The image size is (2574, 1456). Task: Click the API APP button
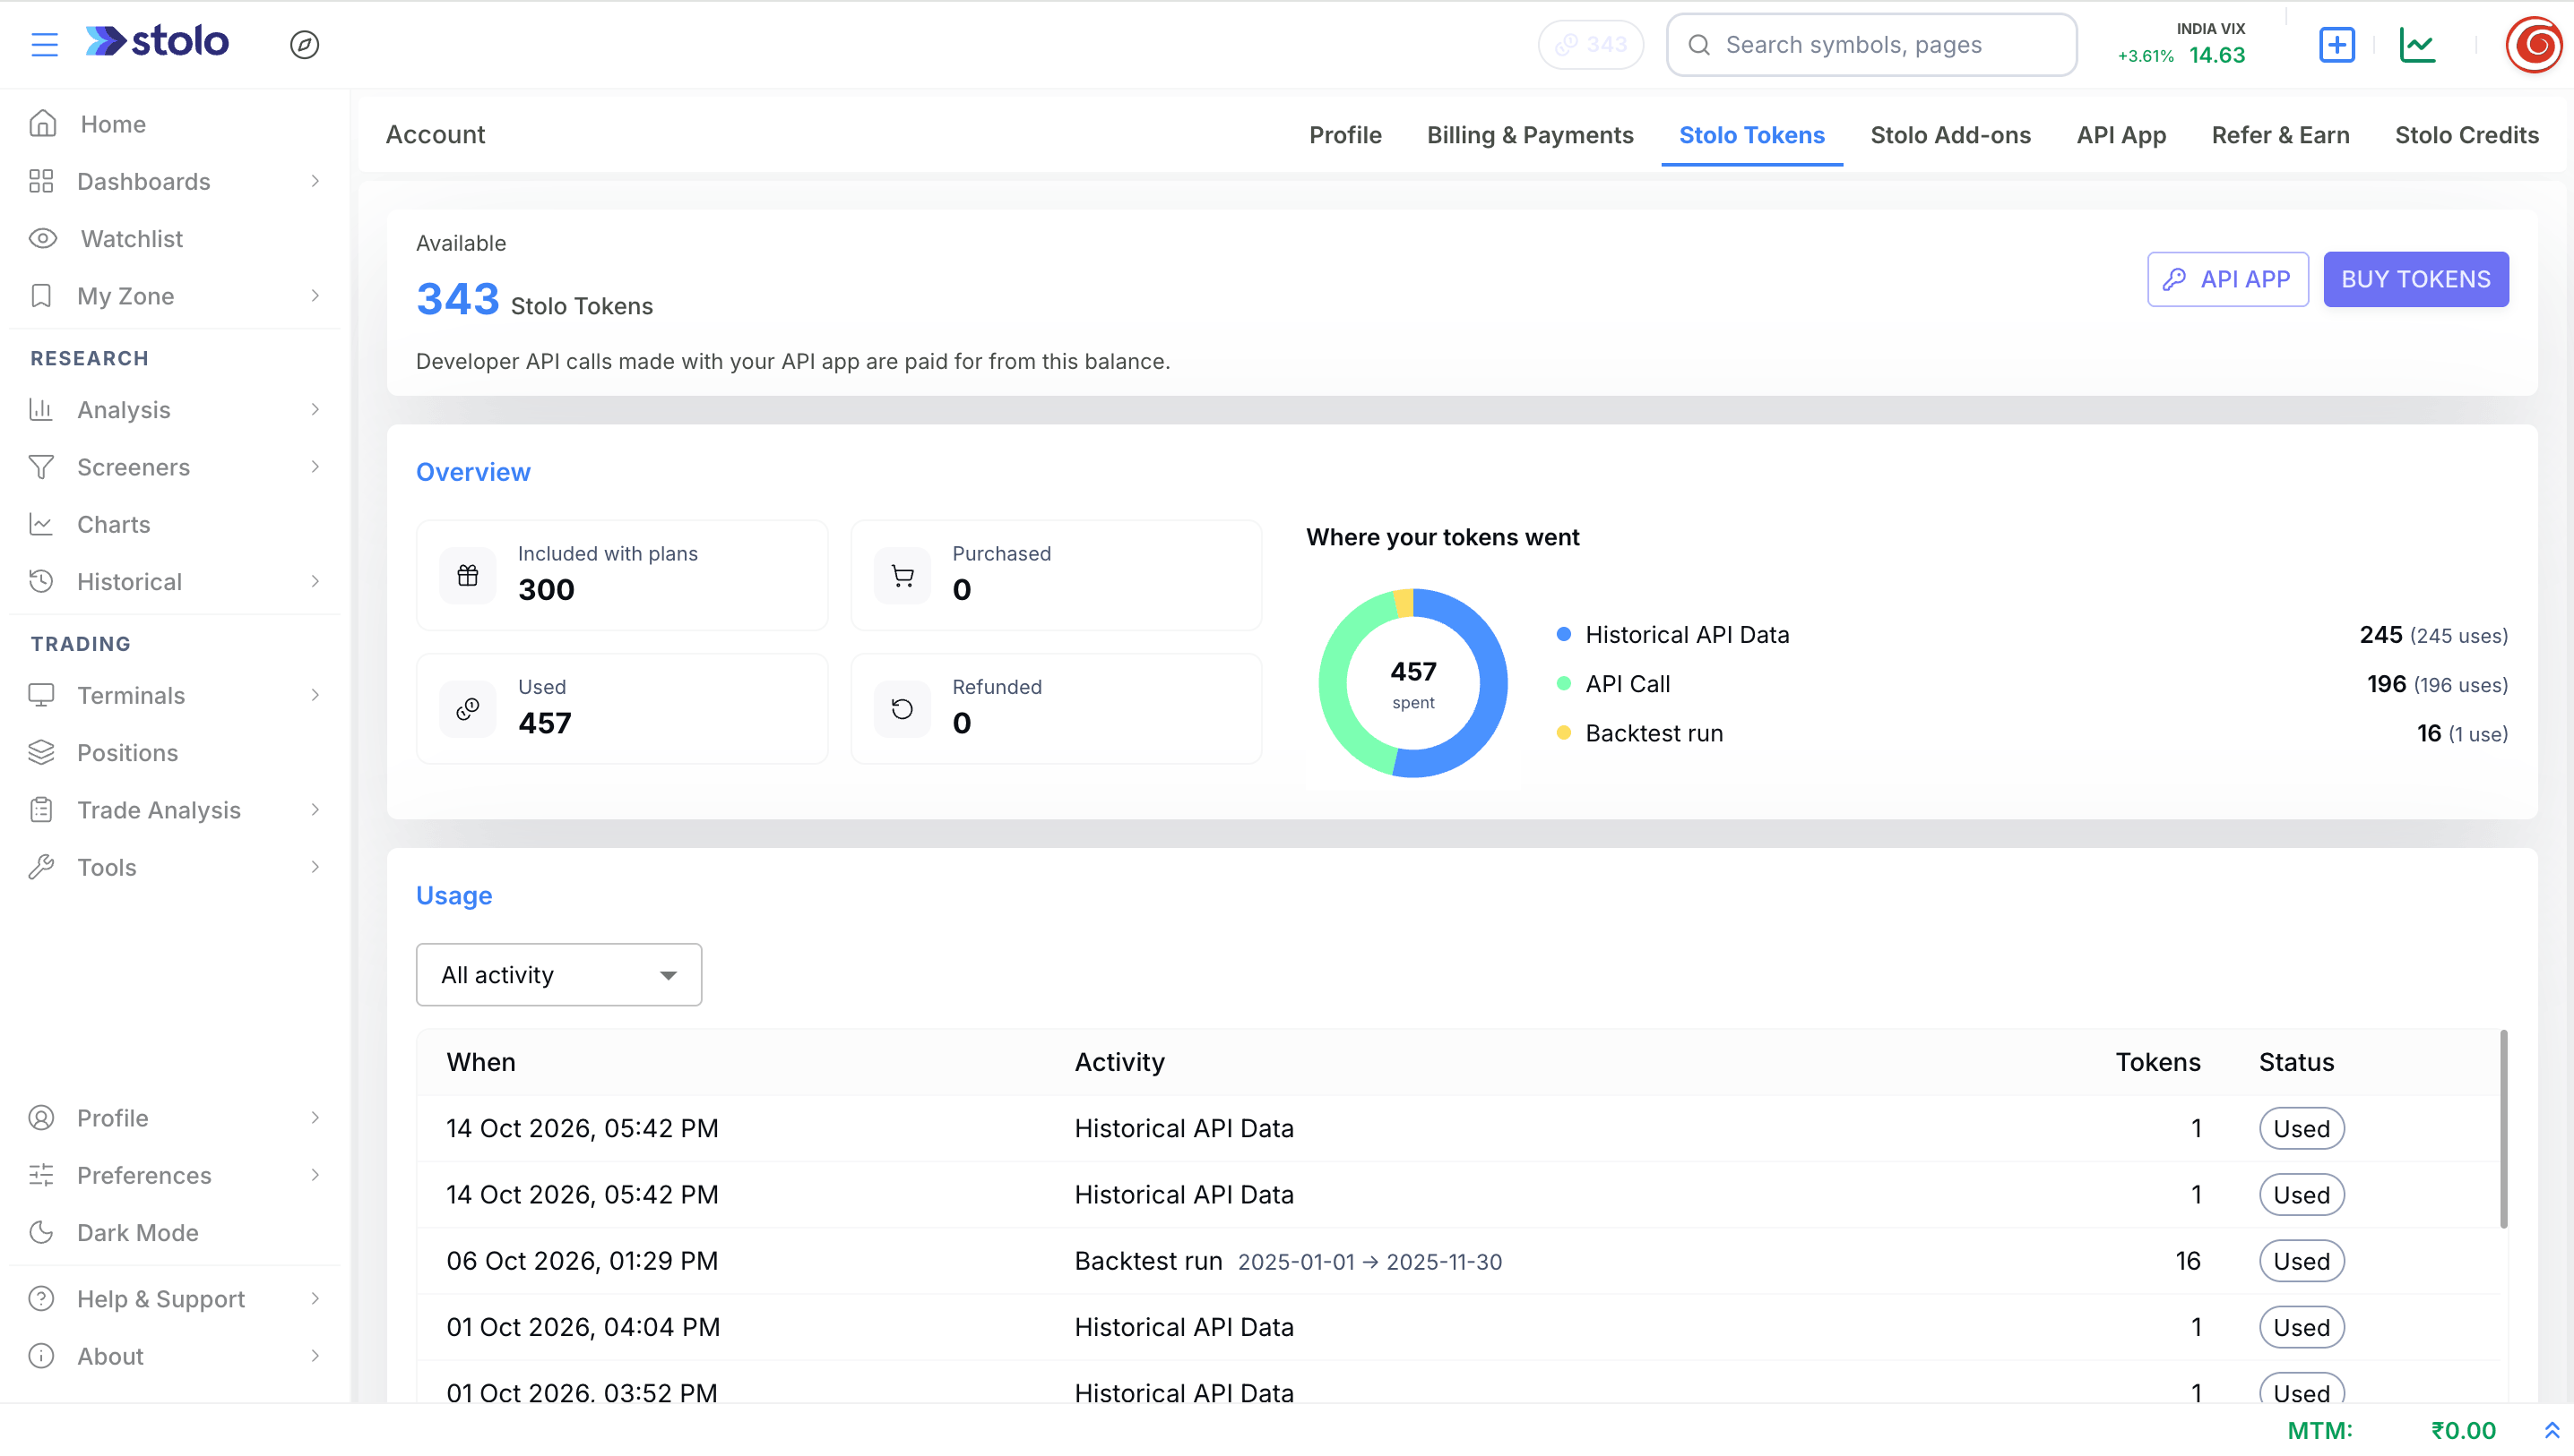[x=2228, y=279]
